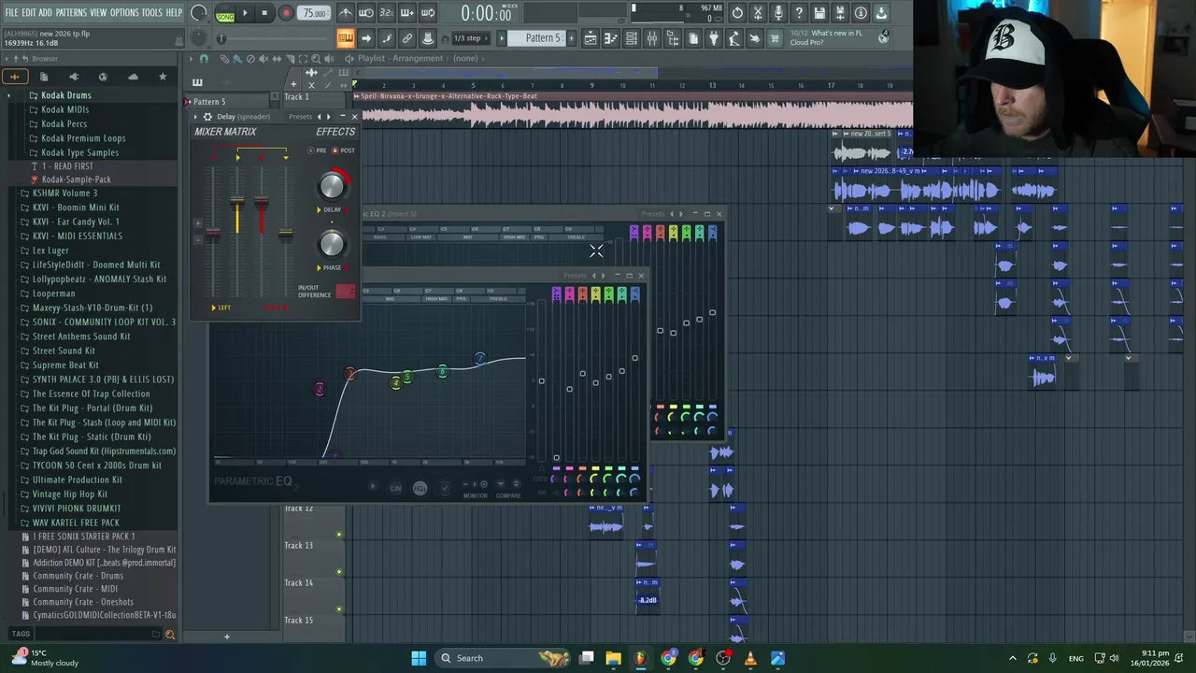The image size is (1196, 673).
Task: Toggle the metronome icon
Action: [347, 13]
